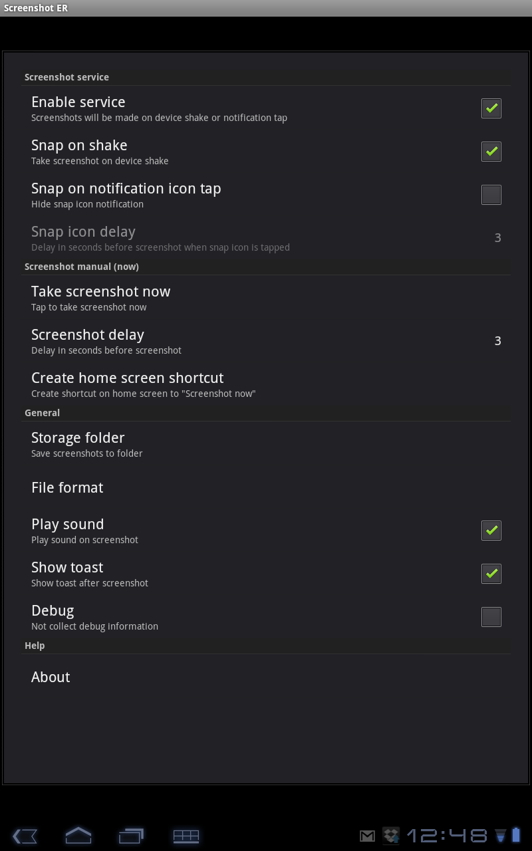Tap the grid menu icon in navigation bar

point(186,836)
